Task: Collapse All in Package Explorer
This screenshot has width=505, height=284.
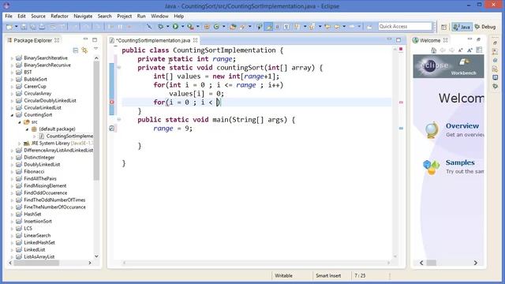Action: click(76, 50)
